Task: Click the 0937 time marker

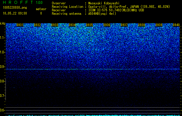Action: tap(124, 25)
